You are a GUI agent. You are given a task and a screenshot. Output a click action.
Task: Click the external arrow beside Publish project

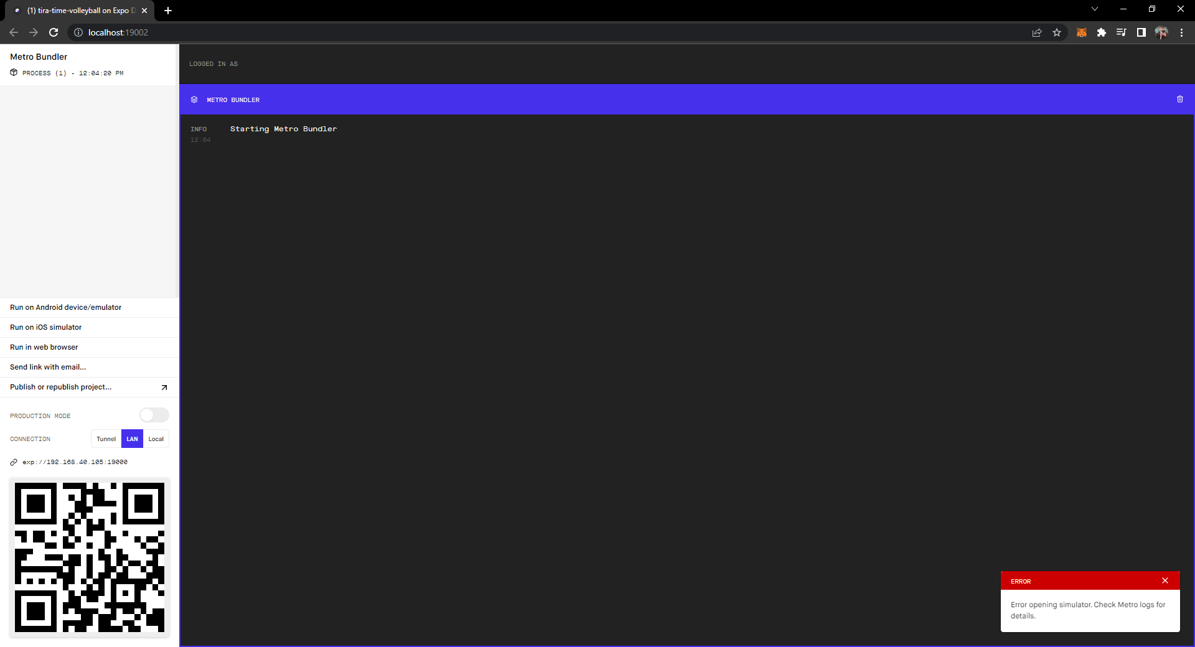[164, 388]
